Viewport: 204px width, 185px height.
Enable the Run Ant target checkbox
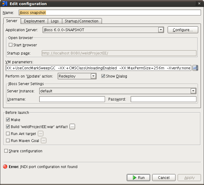coord(8,134)
